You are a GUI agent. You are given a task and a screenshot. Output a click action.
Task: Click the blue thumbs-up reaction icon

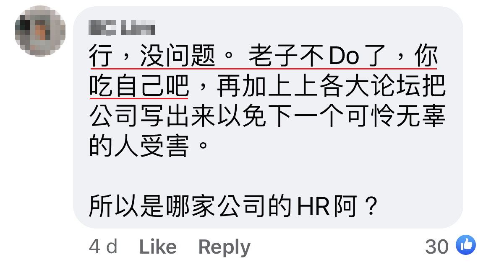coord(466,245)
